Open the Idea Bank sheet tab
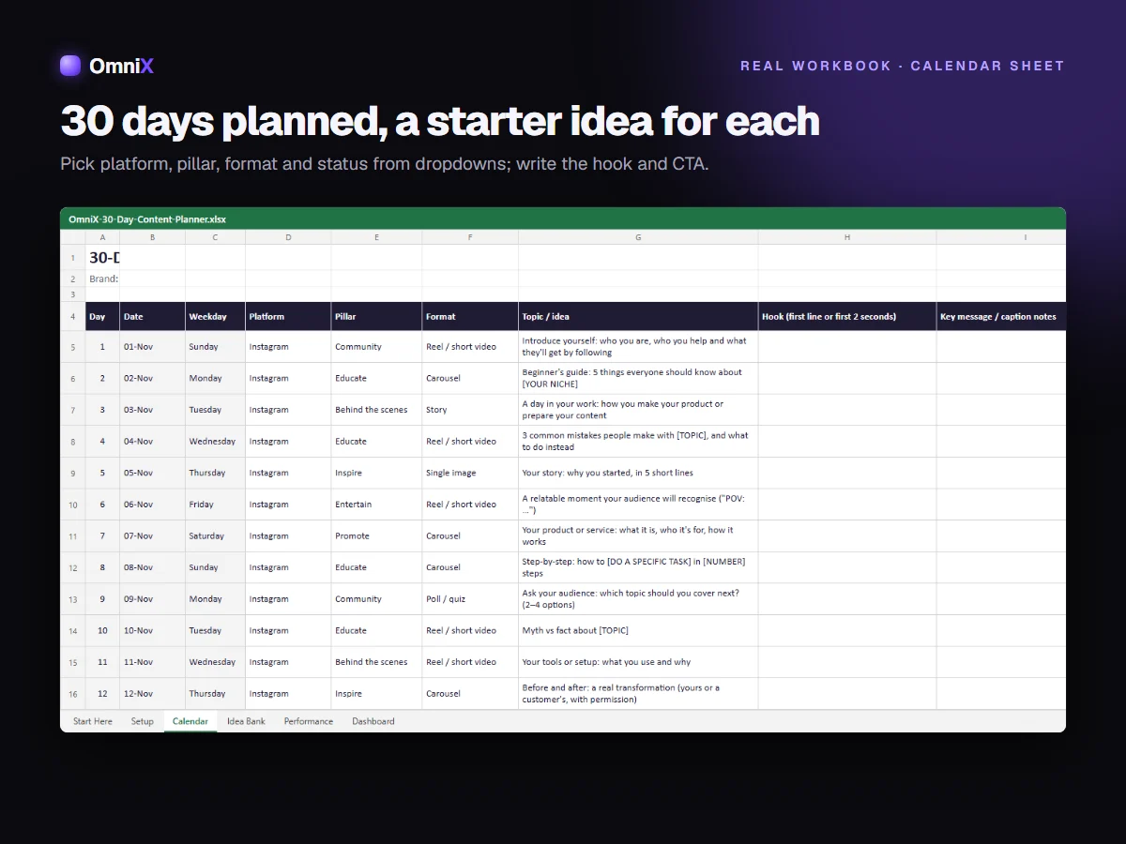The image size is (1126, 844). [246, 721]
